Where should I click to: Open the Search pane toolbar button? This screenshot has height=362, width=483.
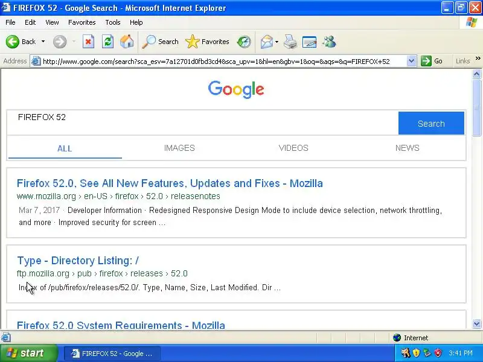[x=160, y=42]
